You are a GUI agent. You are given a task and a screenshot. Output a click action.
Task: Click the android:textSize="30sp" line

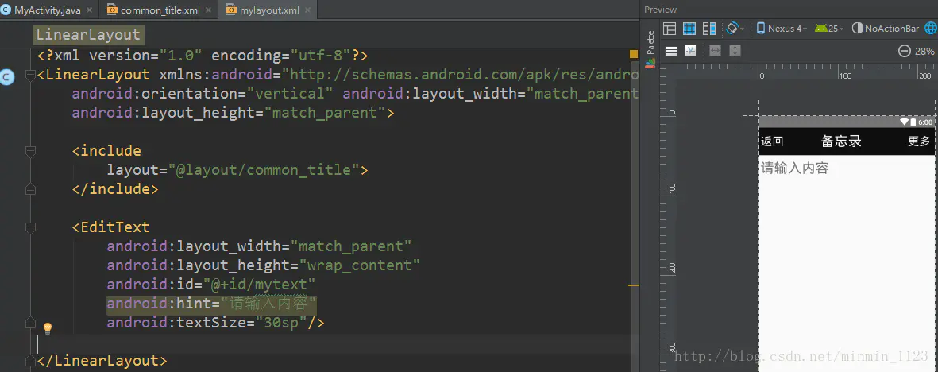215,324
